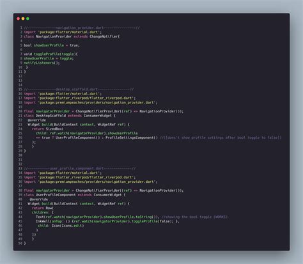The image size is (303, 264).
Task: Click the InkWell onTap toggleProfile(false) line
Action: [x=107, y=221]
